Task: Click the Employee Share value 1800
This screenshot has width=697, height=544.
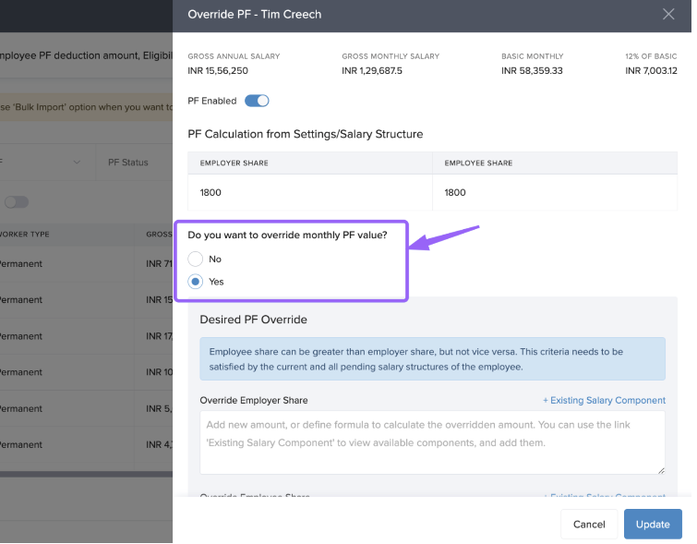Action: point(455,193)
